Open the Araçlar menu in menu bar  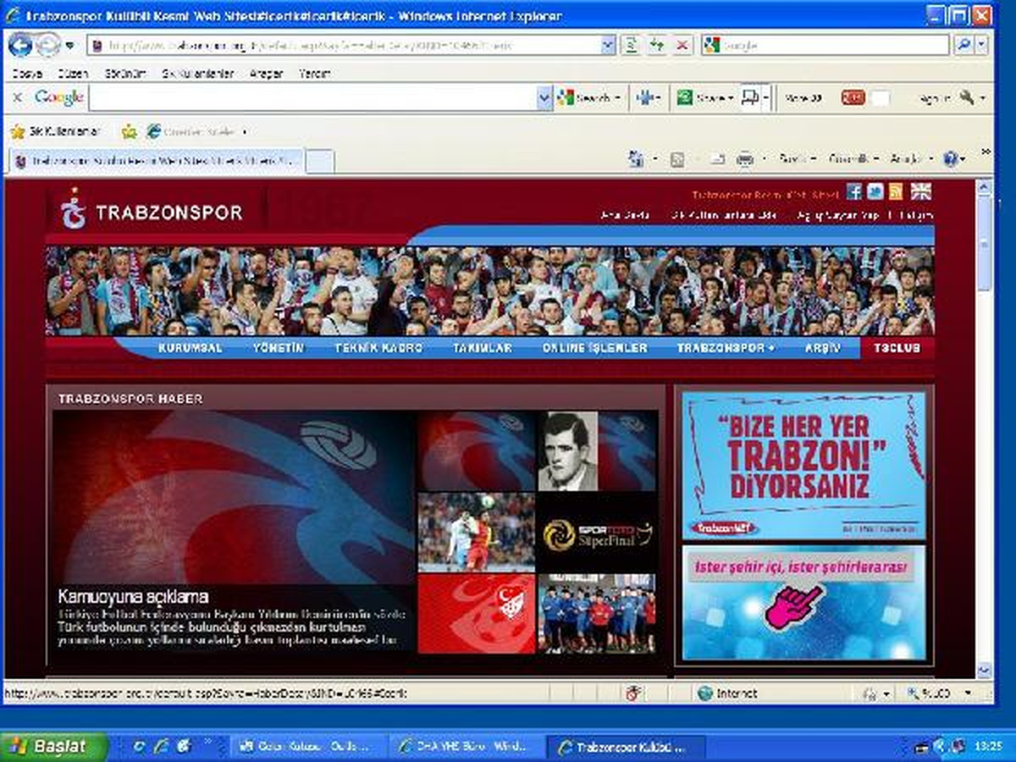click(x=266, y=74)
